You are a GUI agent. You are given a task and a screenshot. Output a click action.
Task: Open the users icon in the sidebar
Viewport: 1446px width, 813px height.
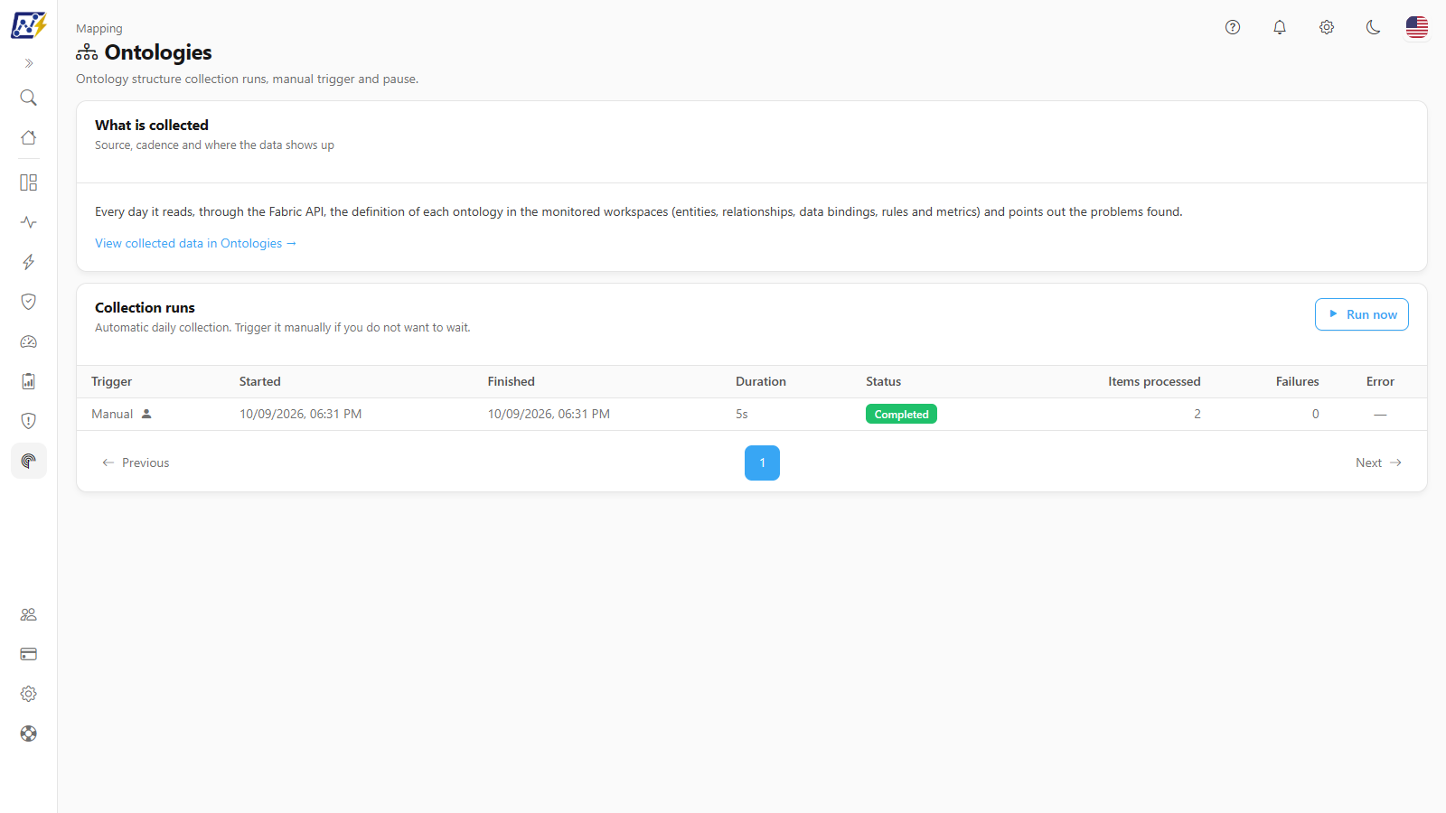29,614
